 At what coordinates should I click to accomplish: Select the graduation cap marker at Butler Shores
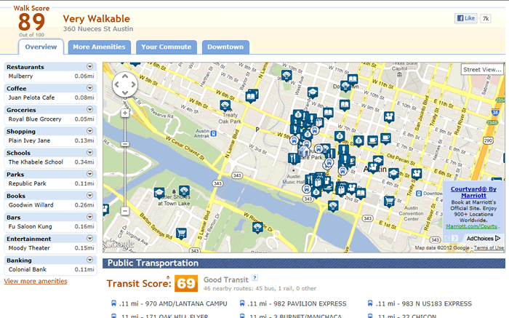159,193
